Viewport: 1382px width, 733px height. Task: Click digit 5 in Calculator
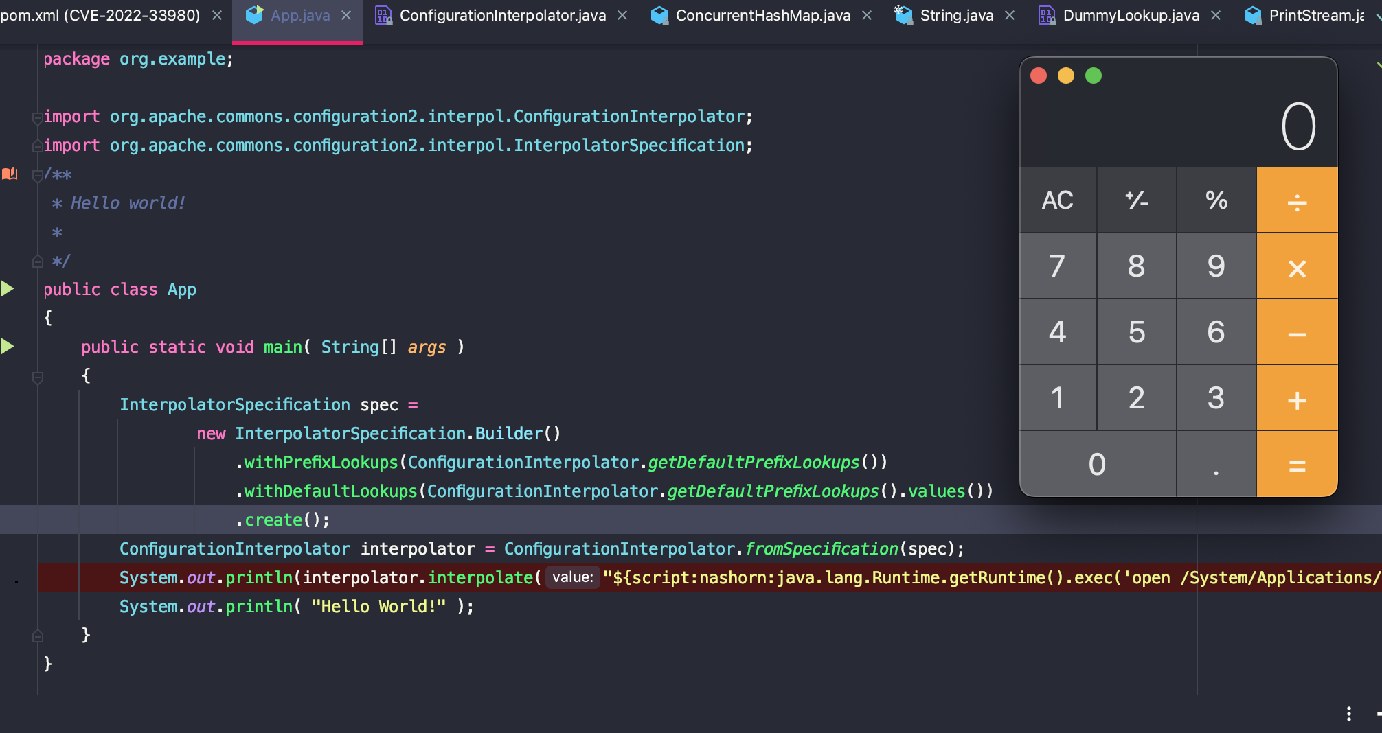tap(1137, 332)
